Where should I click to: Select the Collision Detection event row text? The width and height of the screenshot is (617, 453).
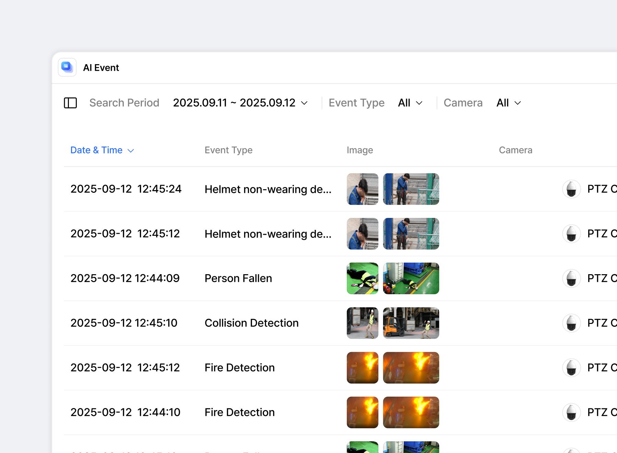pyautogui.click(x=252, y=323)
